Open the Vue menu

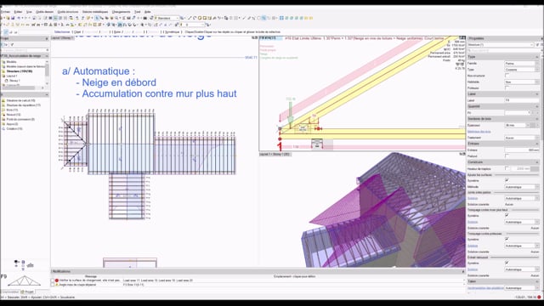point(29,12)
